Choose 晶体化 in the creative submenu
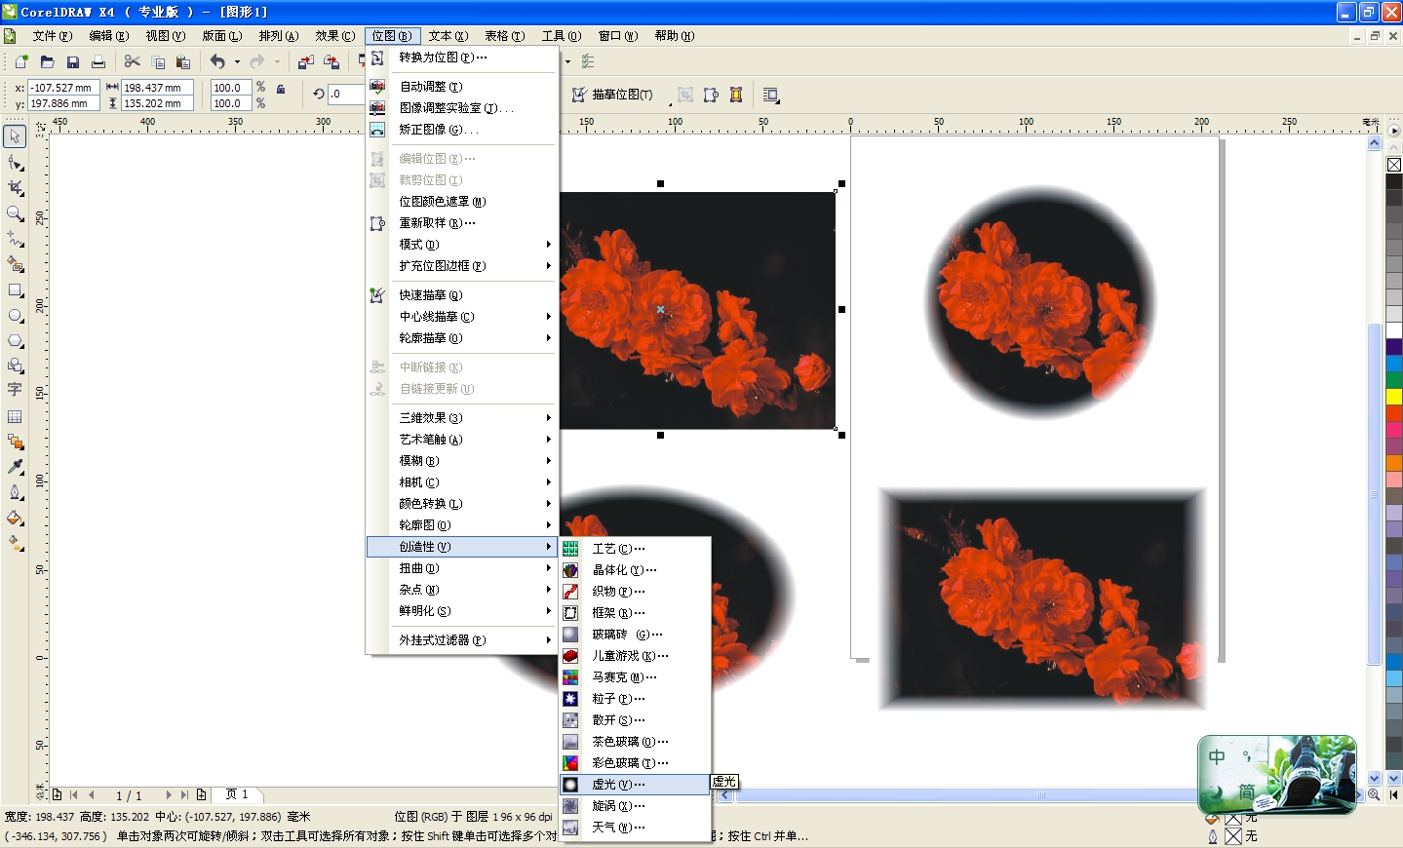 (635, 570)
